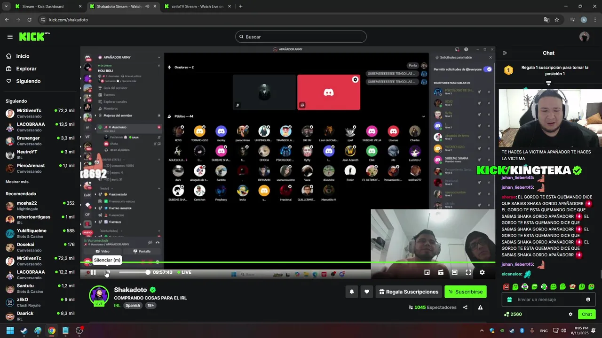Open PieroArenast followed channel

pyautogui.click(x=40, y=168)
